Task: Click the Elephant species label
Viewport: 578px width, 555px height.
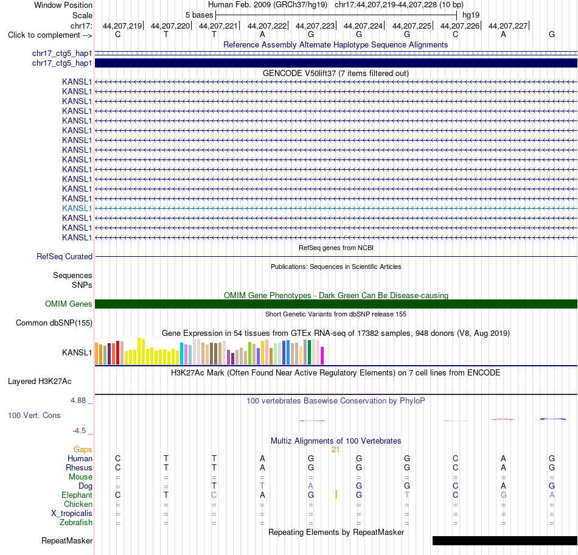Action: coord(77,495)
